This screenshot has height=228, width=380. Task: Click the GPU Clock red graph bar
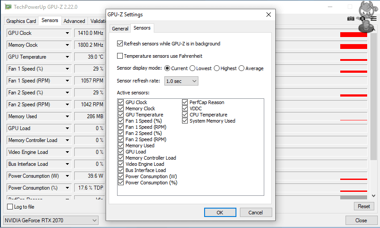point(353,34)
